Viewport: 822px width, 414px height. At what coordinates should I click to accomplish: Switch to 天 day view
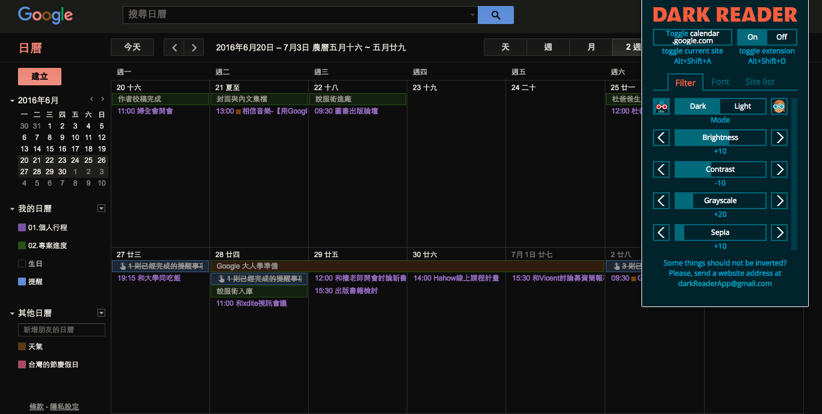coord(505,47)
